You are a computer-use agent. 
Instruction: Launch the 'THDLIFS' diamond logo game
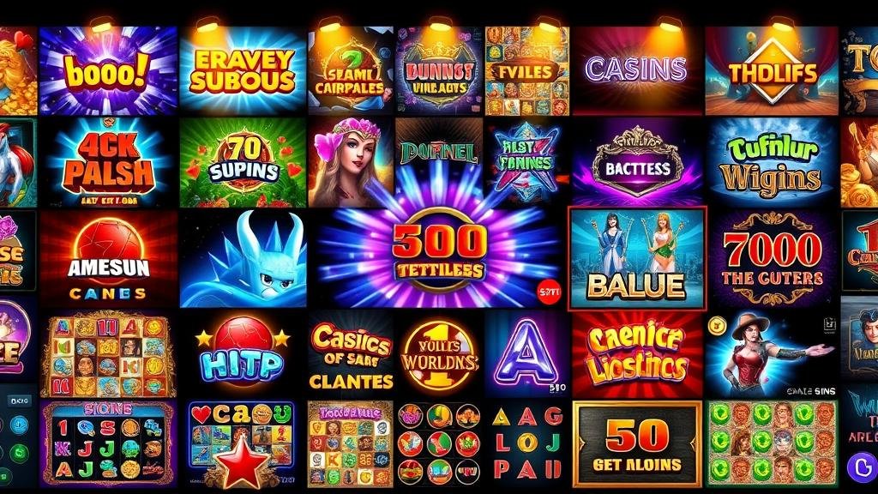pos(772,70)
